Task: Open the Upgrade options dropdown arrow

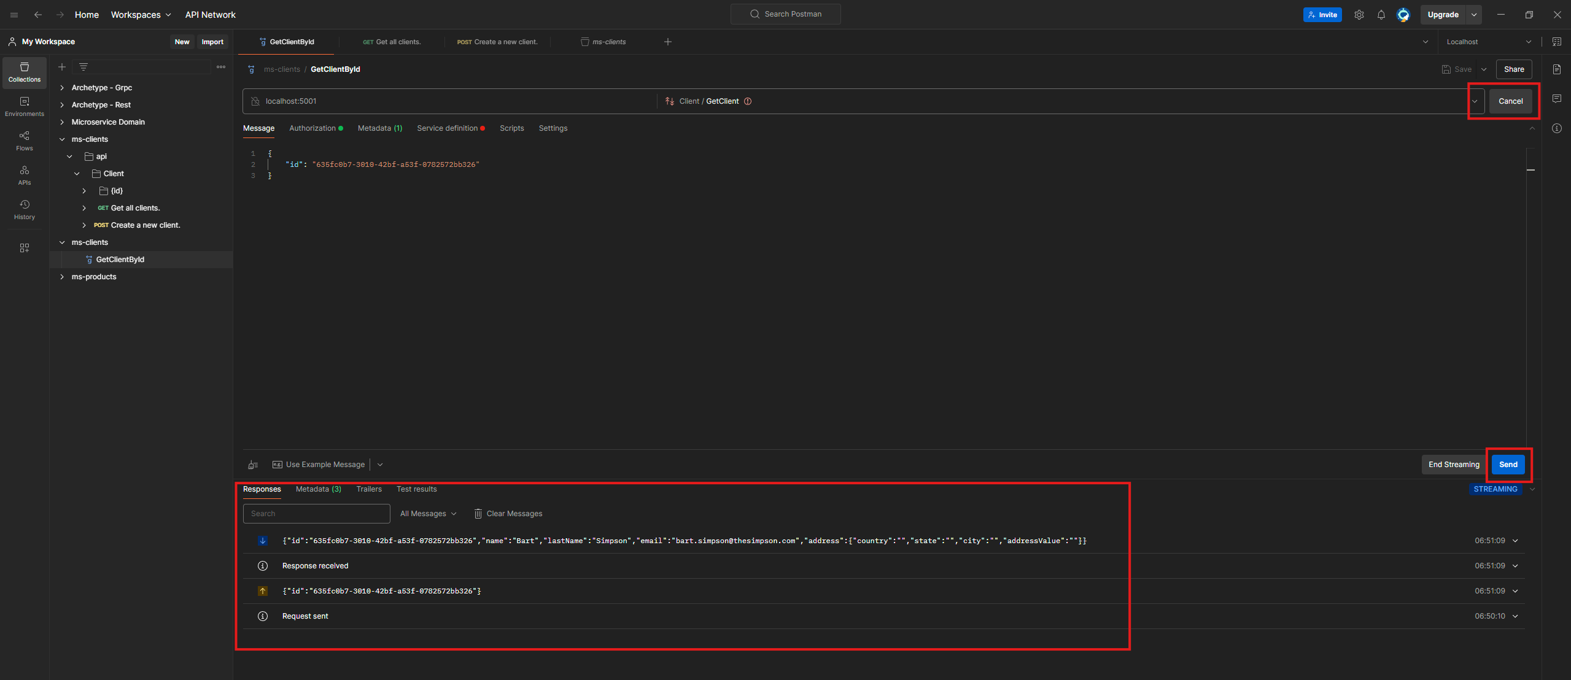Action: point(1474,15)
